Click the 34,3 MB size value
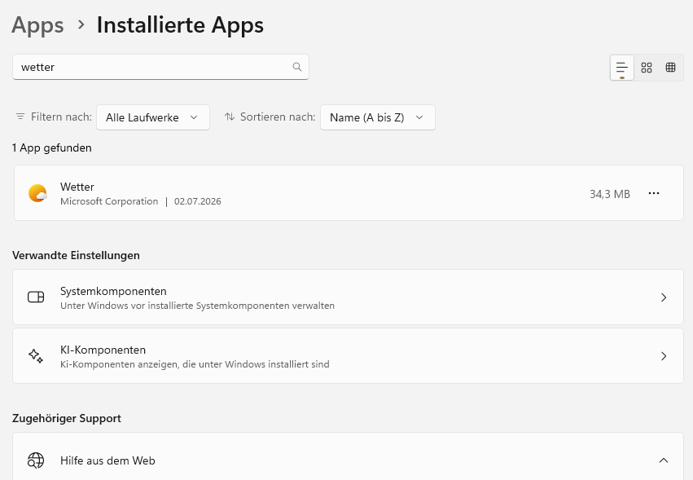 (x=609, y=194)
